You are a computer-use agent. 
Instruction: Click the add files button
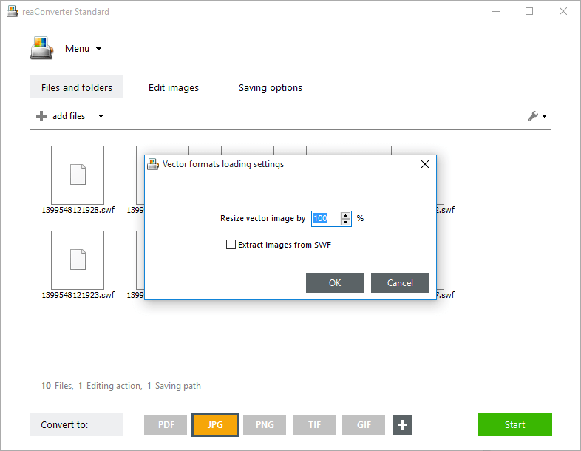[x=69, y=116]
